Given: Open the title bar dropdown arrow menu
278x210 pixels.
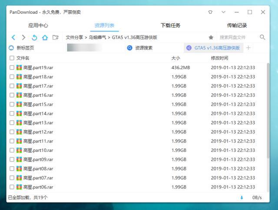Looking at the screenshot, I should pos(223,12).
